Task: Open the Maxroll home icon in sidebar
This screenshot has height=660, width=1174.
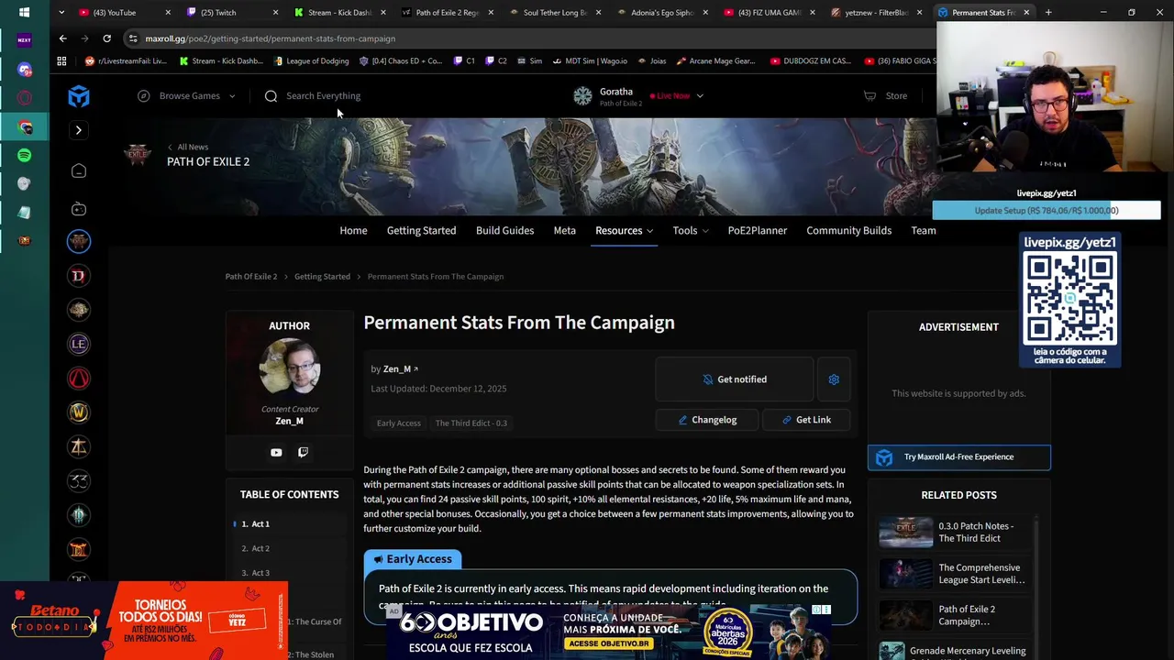Action: pos(79,170)
